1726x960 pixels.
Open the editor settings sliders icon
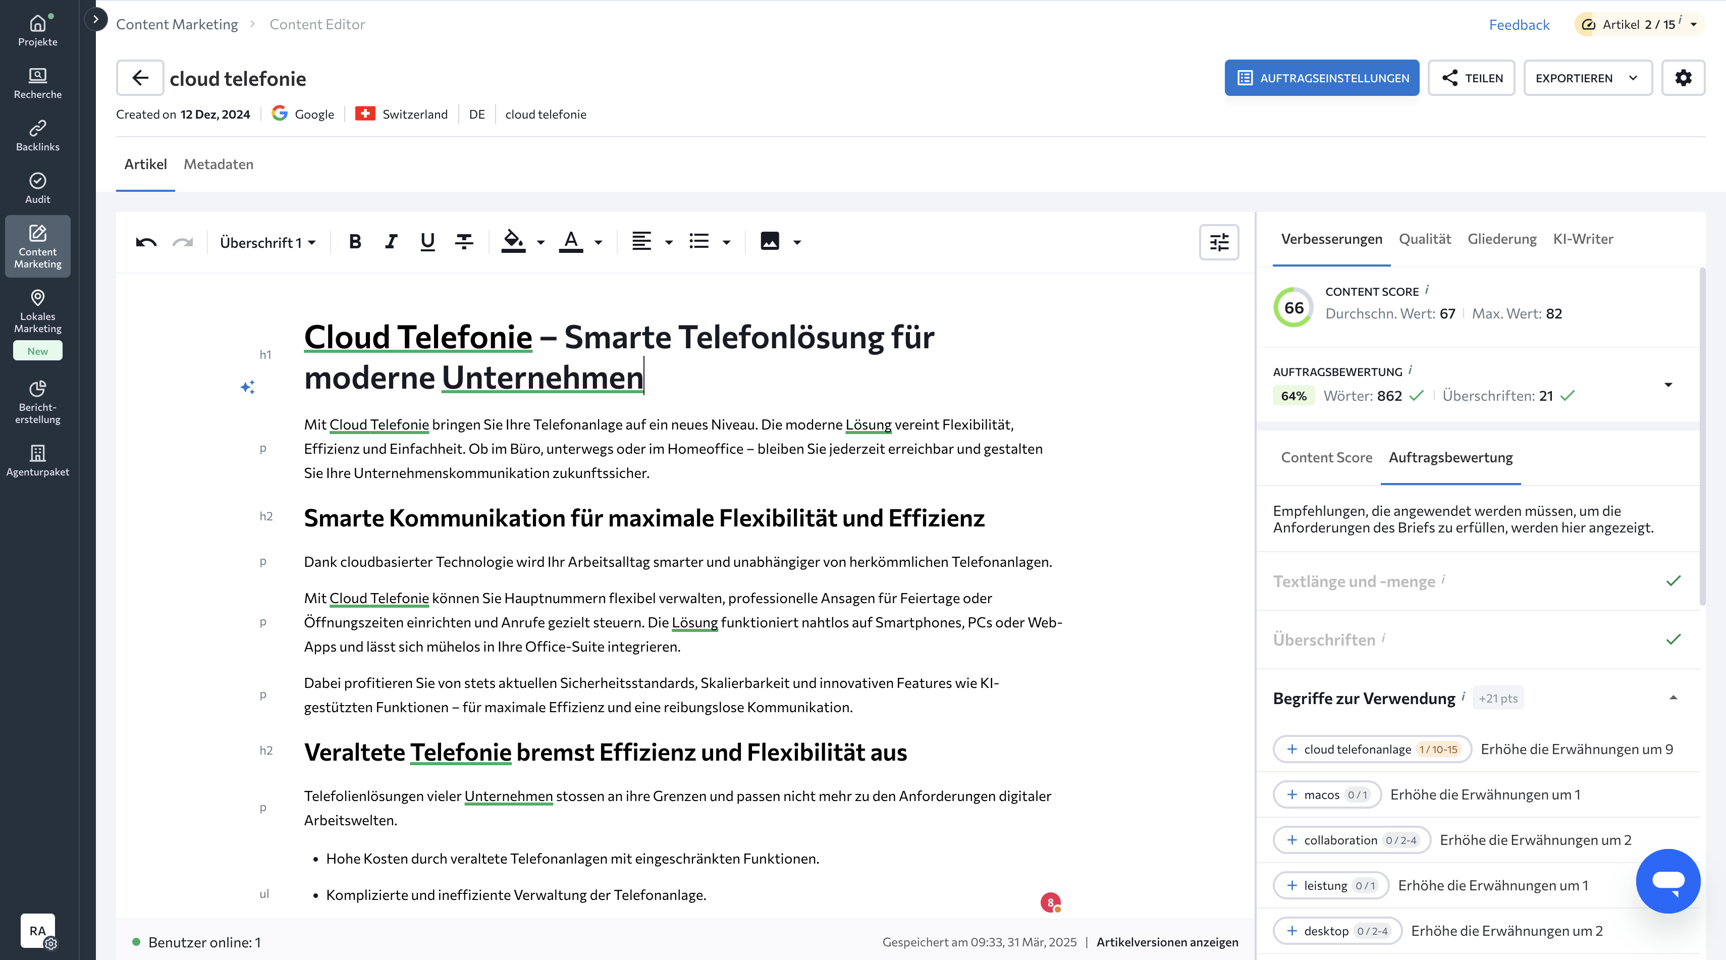(x=1219, y=242)
